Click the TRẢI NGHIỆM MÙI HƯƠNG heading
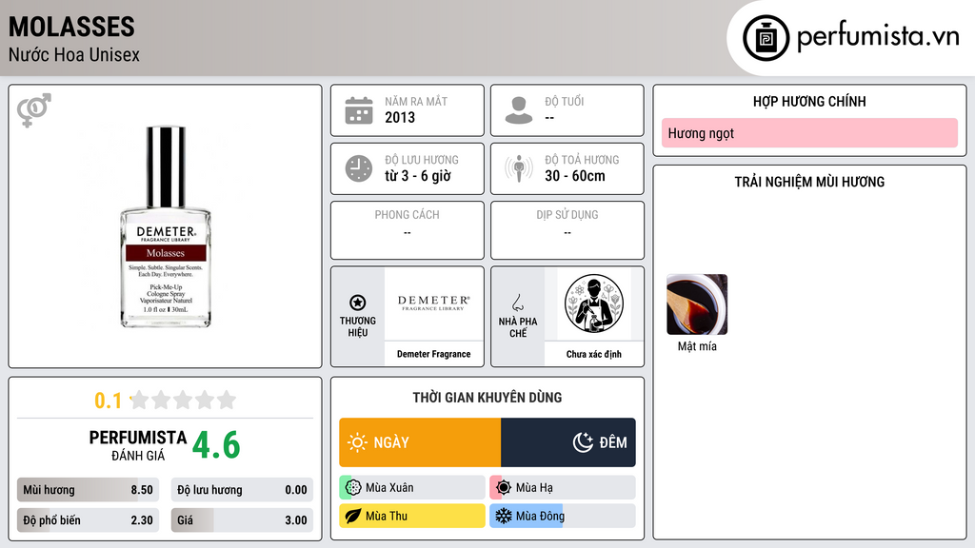Screen dimensions: 975x548 (x=809, y=182)
